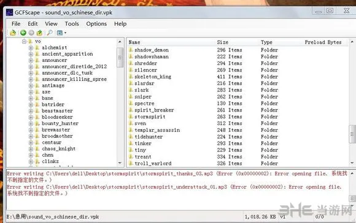Screen dimensions: 356x223
Task: Open the Help menu
Action: (x=120, y=24)
